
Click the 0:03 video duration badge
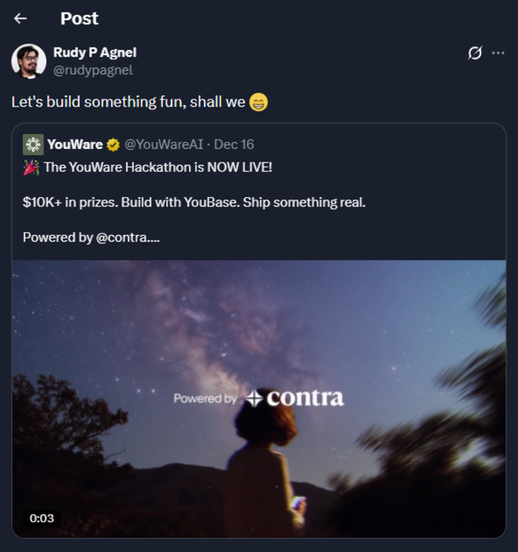[x=42, y=518]
